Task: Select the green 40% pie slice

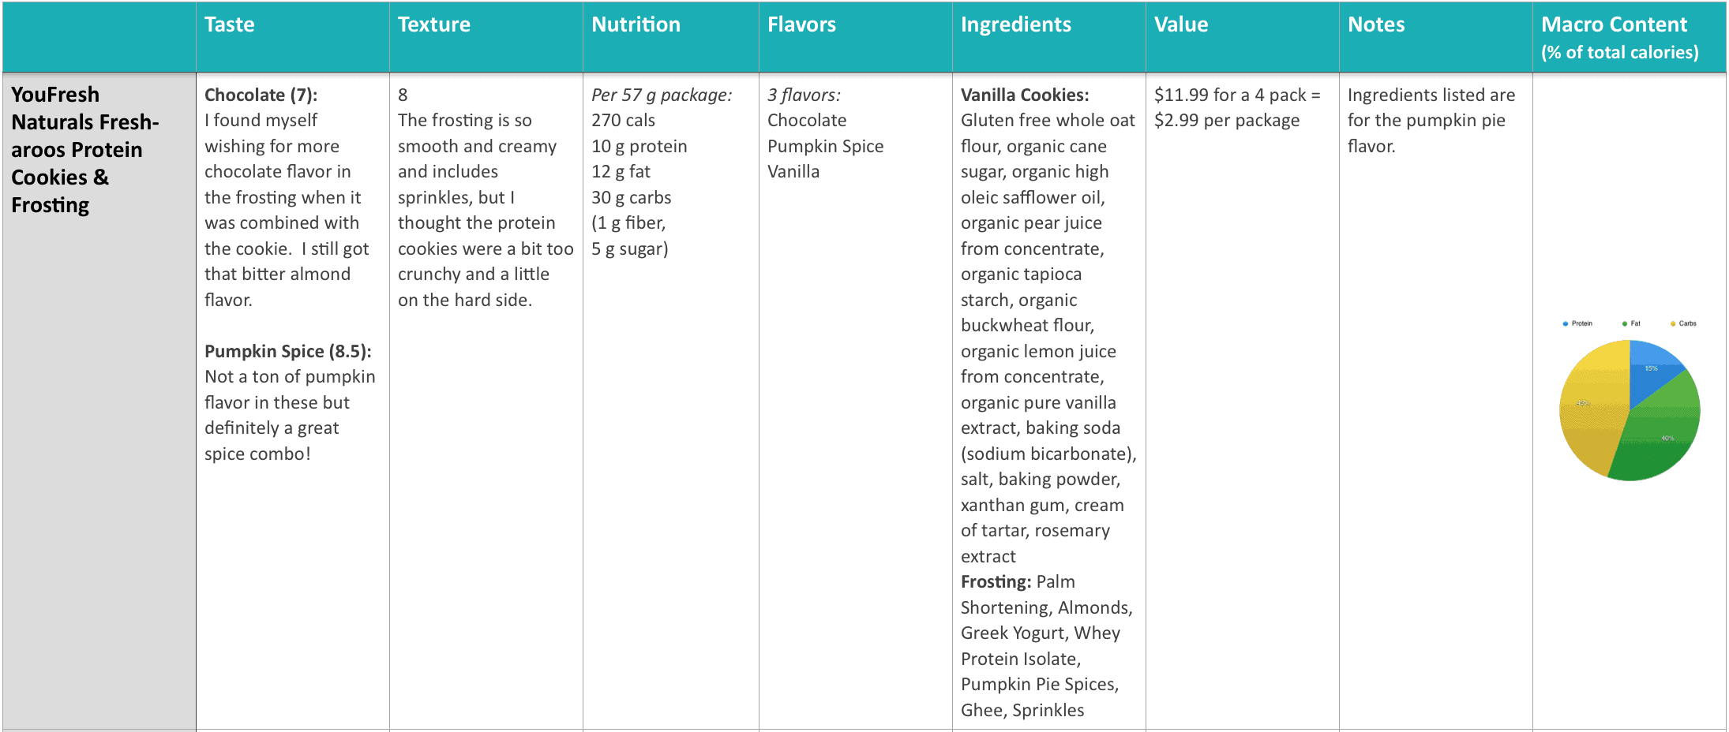Action: (x=1662, y=434)
